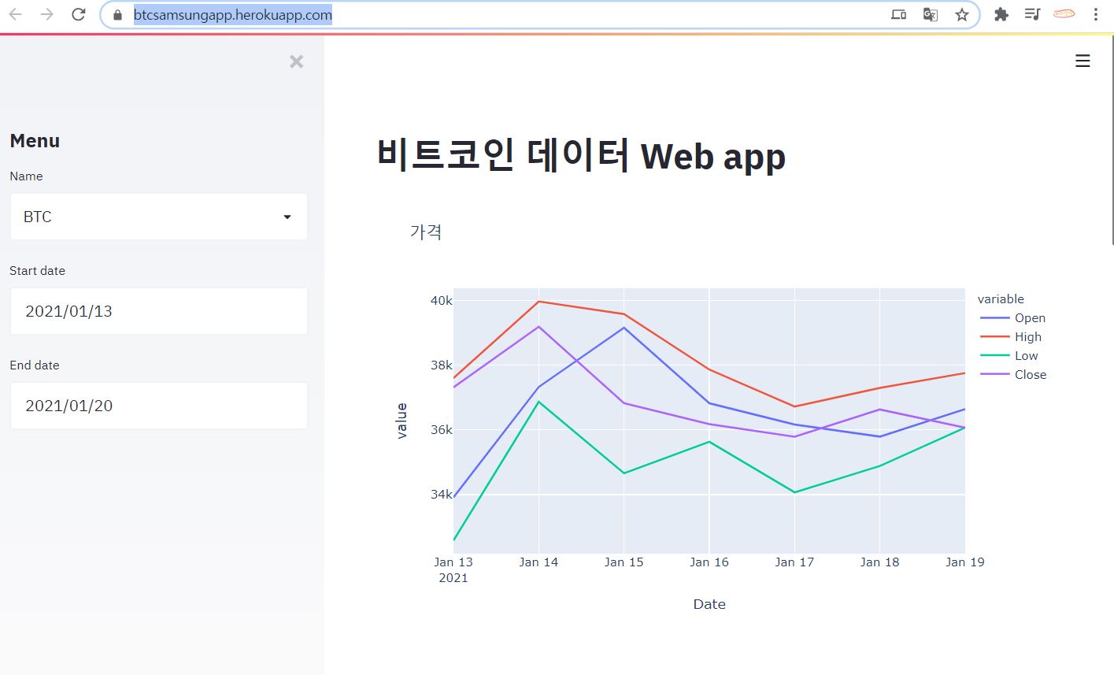
Task: Edit the Start date field 2021/01/13
Action: tap(158, 311)
